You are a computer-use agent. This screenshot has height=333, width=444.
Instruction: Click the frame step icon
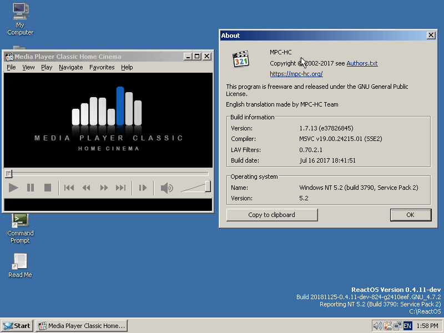(x=143, y=188)
